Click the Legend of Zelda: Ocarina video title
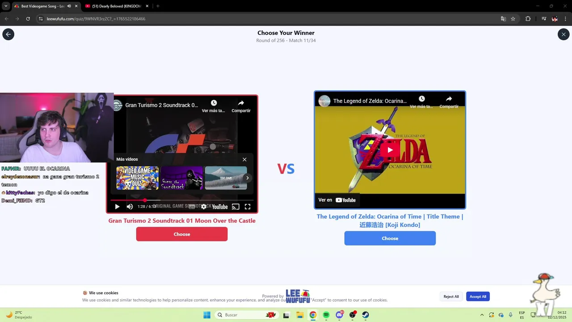This screenshot has width=572, height=322. (370, 101)
